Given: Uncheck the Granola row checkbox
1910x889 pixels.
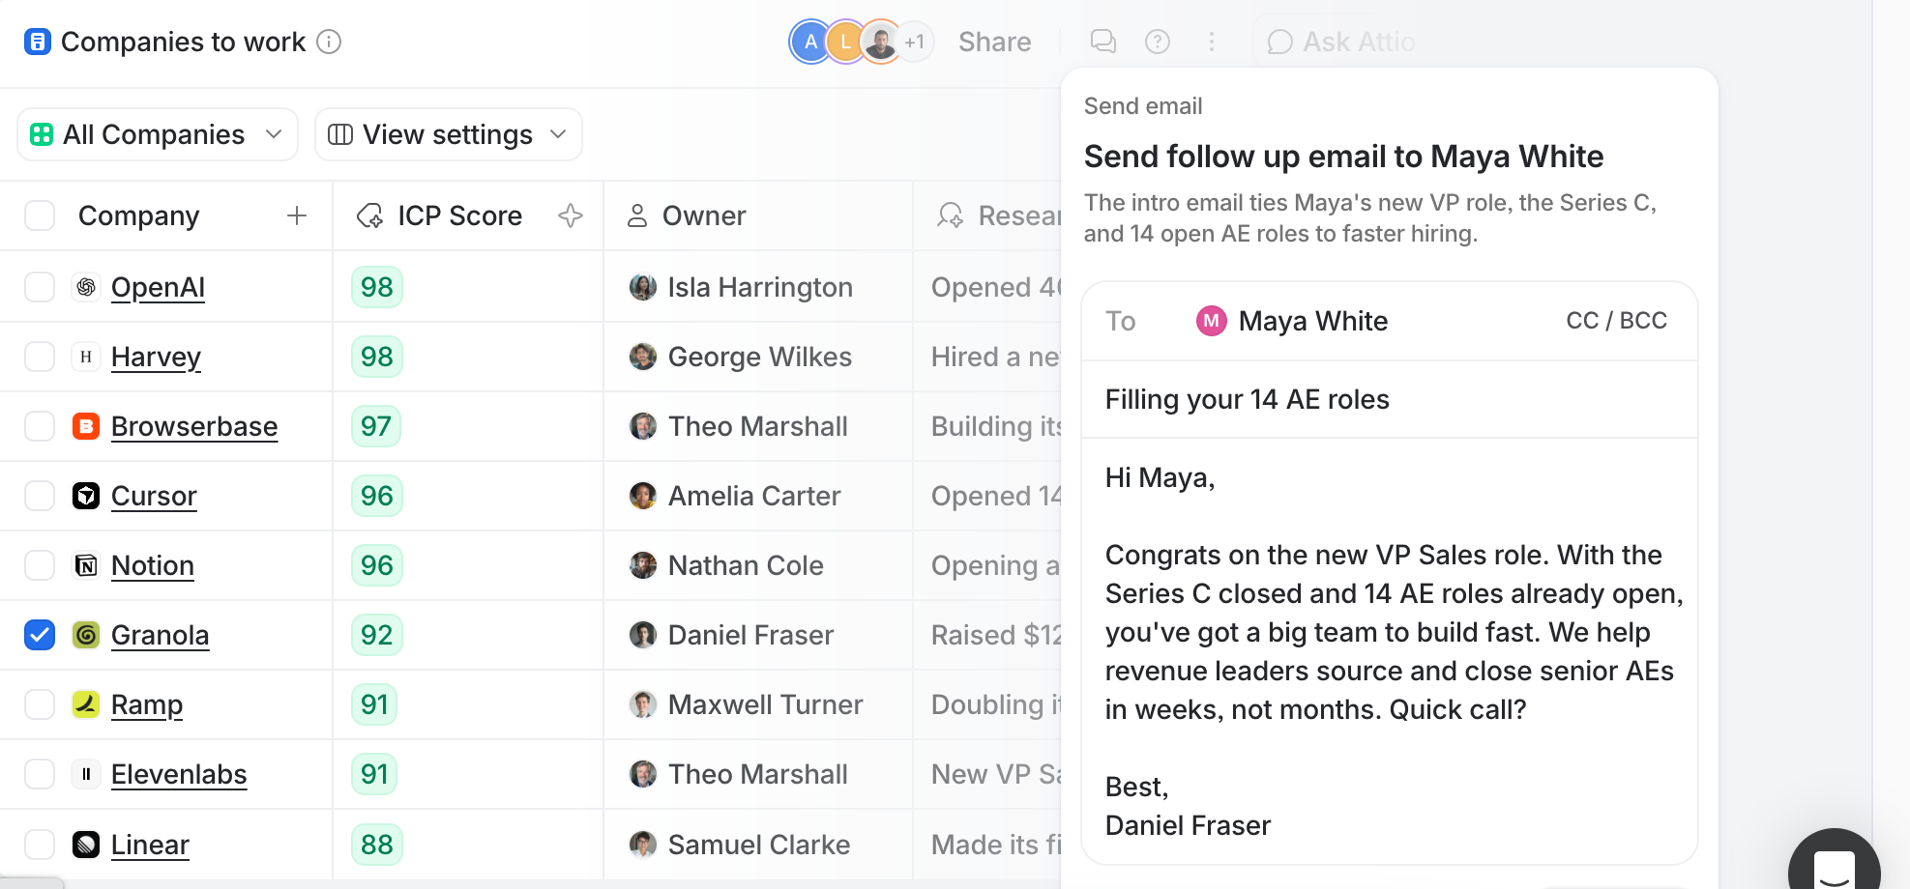Looking at the screenshot, I should 40,635.
